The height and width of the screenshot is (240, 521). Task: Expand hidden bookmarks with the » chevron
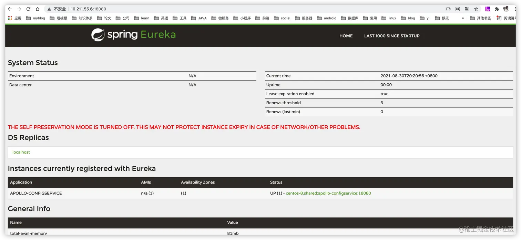(x=463, y=18)
